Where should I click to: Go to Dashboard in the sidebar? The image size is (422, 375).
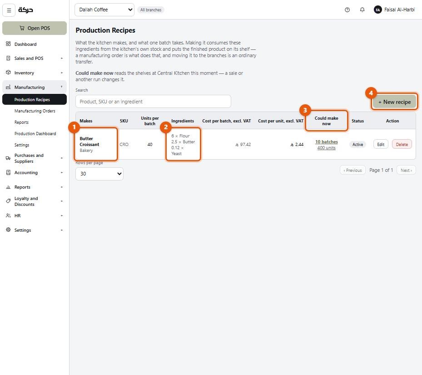[35, 44]
